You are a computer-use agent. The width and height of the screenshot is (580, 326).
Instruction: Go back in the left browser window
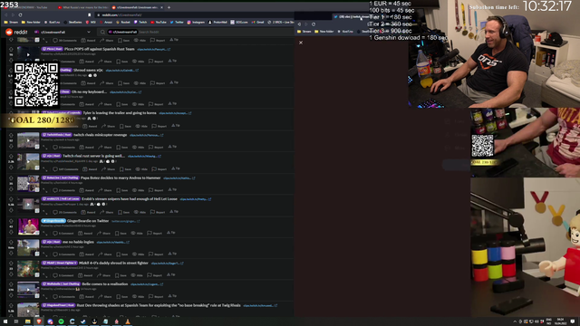pyautogui.click(x=6, y=14)
